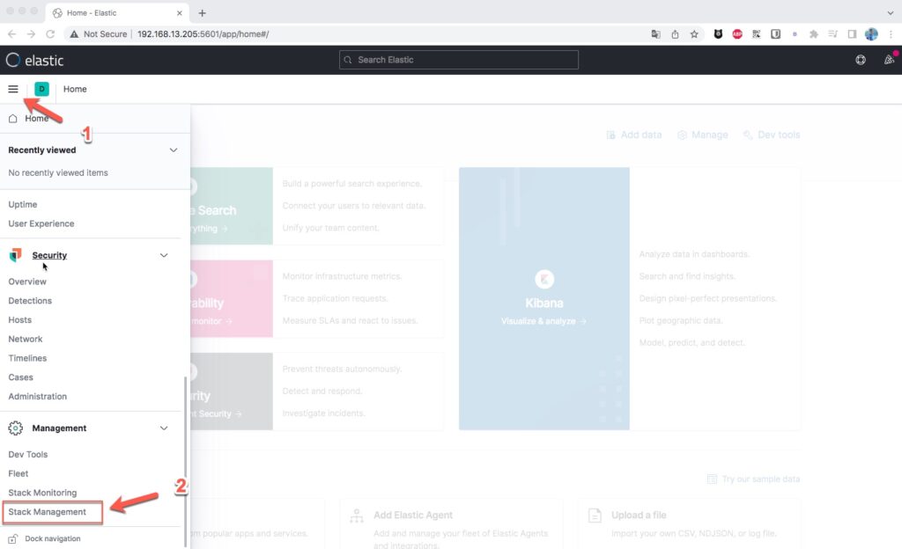This screenshot has height=549, width=902.
Task: Click the Not Secure warning icon
Action: click(74, 34)
